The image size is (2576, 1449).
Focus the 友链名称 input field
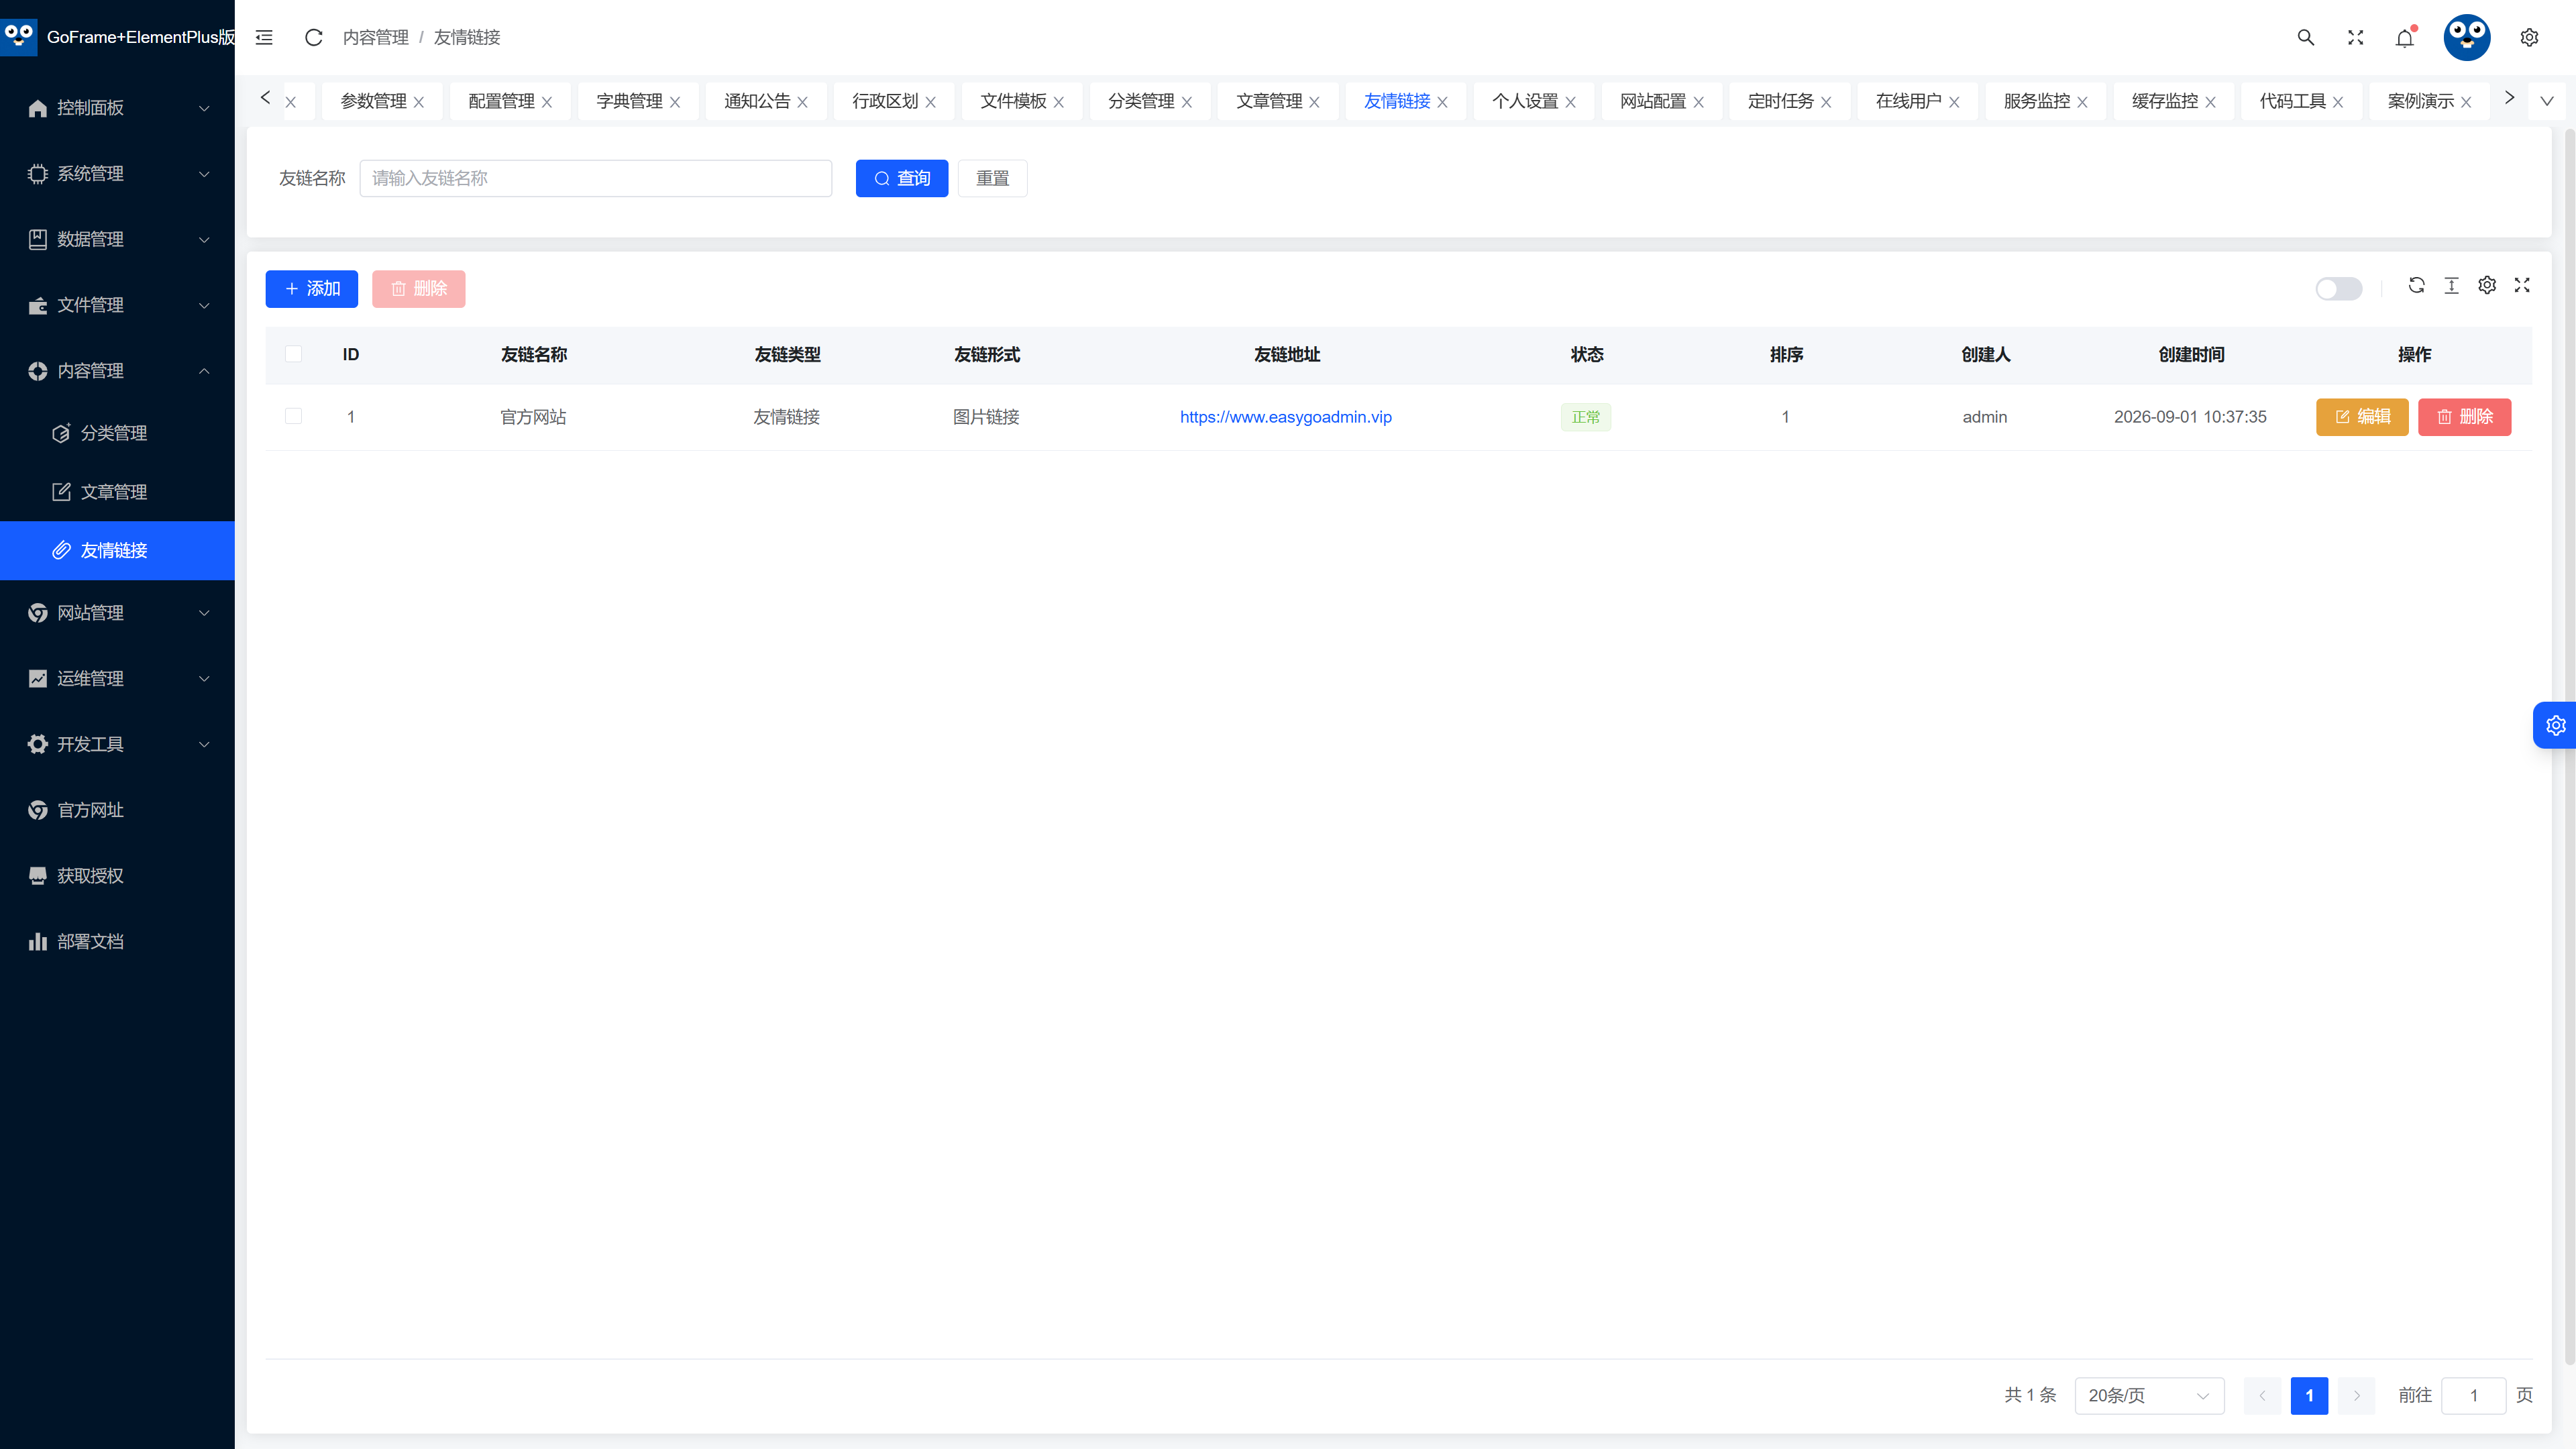pos(596,178)
